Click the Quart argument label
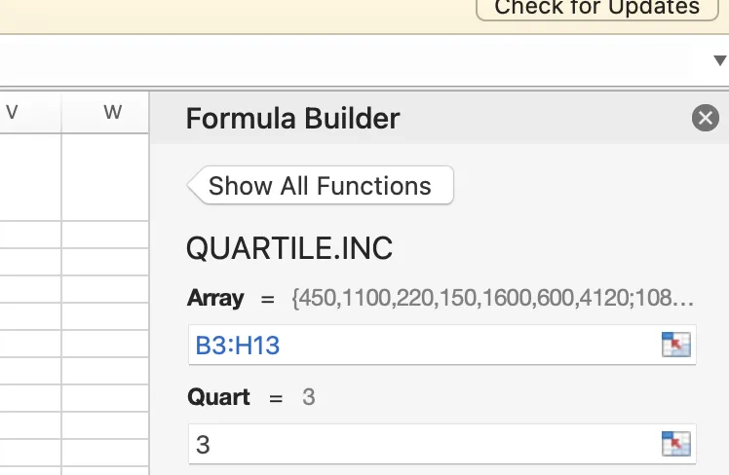The width and height of the screenshot is (729, 475). (x=218, y=397)
